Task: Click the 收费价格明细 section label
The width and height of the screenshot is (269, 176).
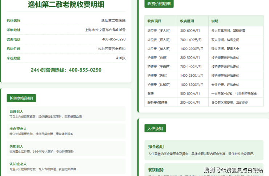Action: (159, 4)
